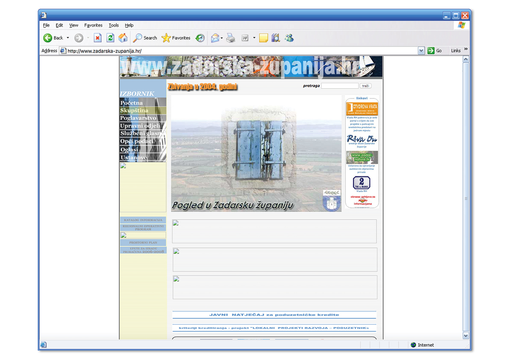Refresh the current page

click(x=110, y=38)
